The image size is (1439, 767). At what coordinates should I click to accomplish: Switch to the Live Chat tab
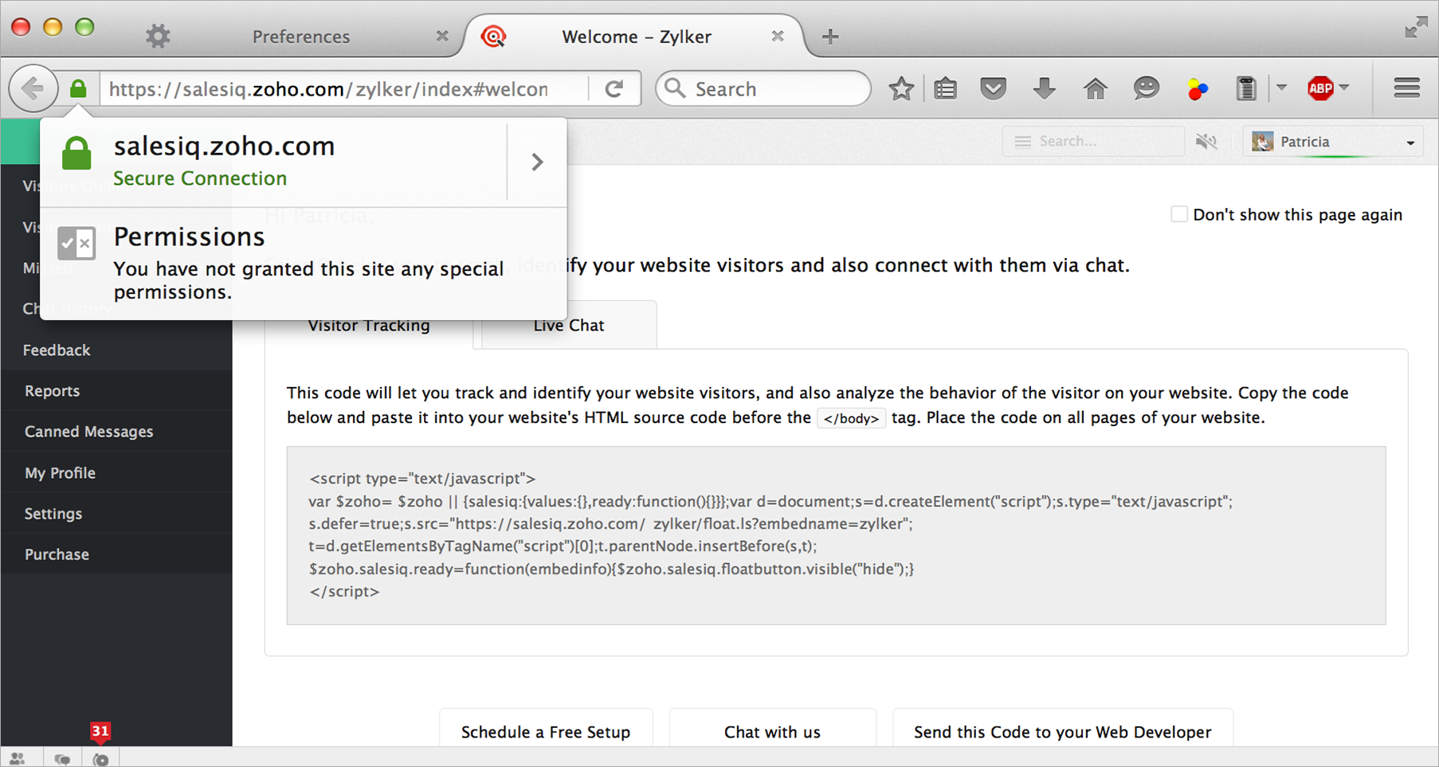coord(568,325)
